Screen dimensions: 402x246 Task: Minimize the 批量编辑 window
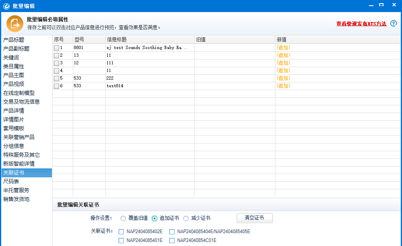pyautogui.click(x=371, y=5)
